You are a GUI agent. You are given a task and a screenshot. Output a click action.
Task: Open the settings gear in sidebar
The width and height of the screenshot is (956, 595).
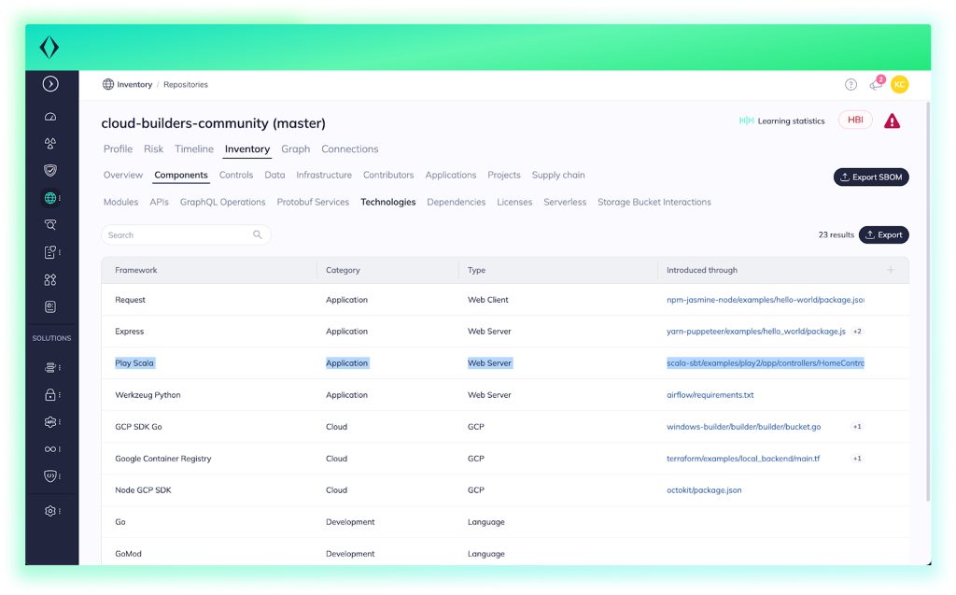pyautogui.click(x=50, y=511)
